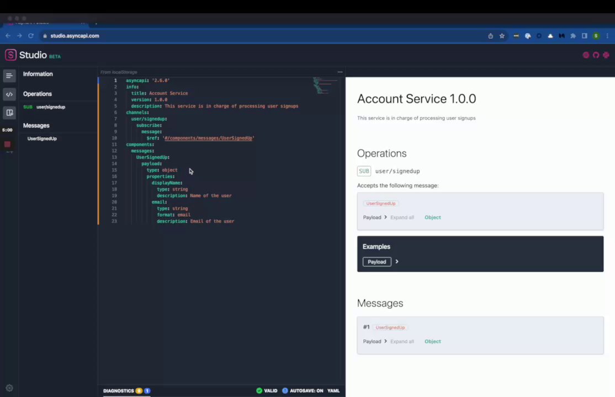Open the green S profile avatar
Image resolution: width=615 pixels, height=397 pixels.
coord(596,36)
